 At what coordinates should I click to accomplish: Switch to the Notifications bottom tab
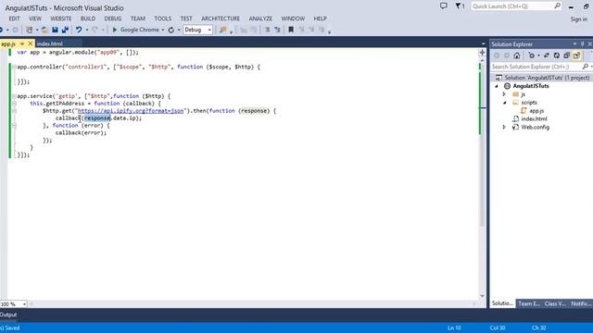tap(581, 303)
